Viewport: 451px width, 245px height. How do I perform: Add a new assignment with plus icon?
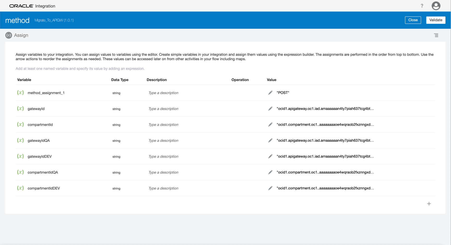429,204
